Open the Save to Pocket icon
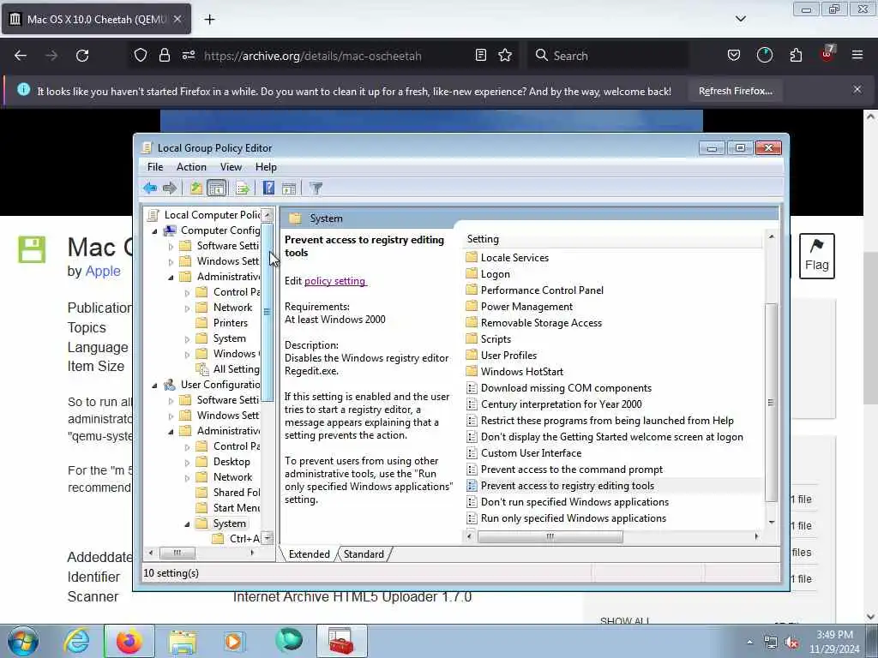 pos(734,55)
